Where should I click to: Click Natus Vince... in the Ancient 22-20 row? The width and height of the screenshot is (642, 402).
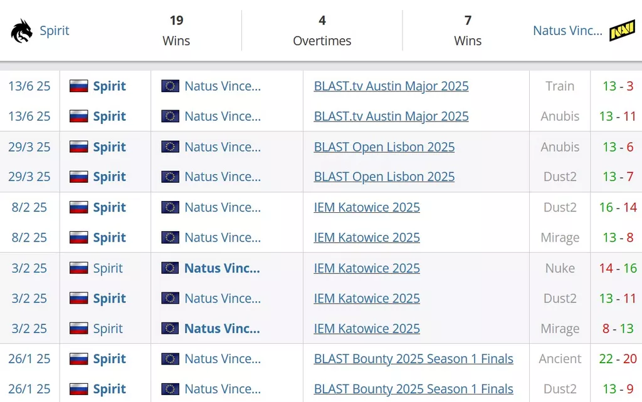click(x=223, y=359)
